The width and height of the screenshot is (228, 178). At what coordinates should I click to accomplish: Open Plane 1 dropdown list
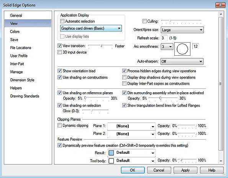pos(131,126)
